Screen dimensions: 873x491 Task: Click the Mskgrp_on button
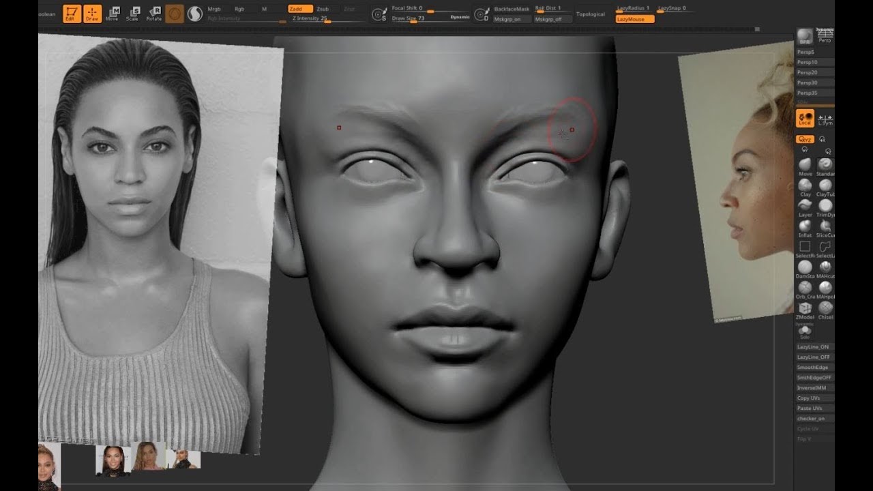pos(512,19)
